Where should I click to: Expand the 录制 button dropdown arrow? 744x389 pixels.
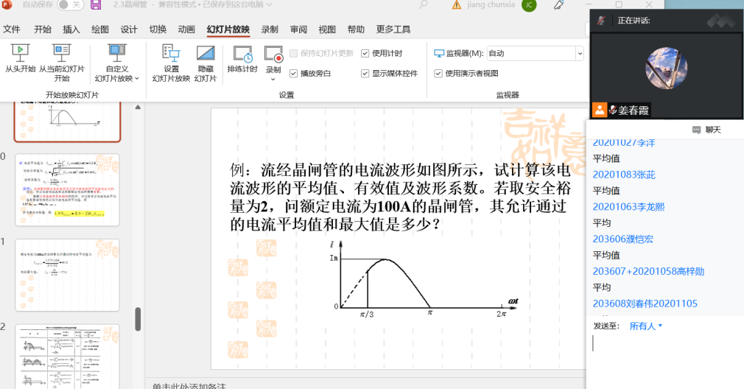click(273, 79)
